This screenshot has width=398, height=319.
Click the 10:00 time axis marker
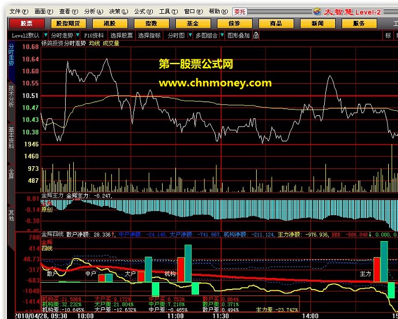[x=85, y=316]
